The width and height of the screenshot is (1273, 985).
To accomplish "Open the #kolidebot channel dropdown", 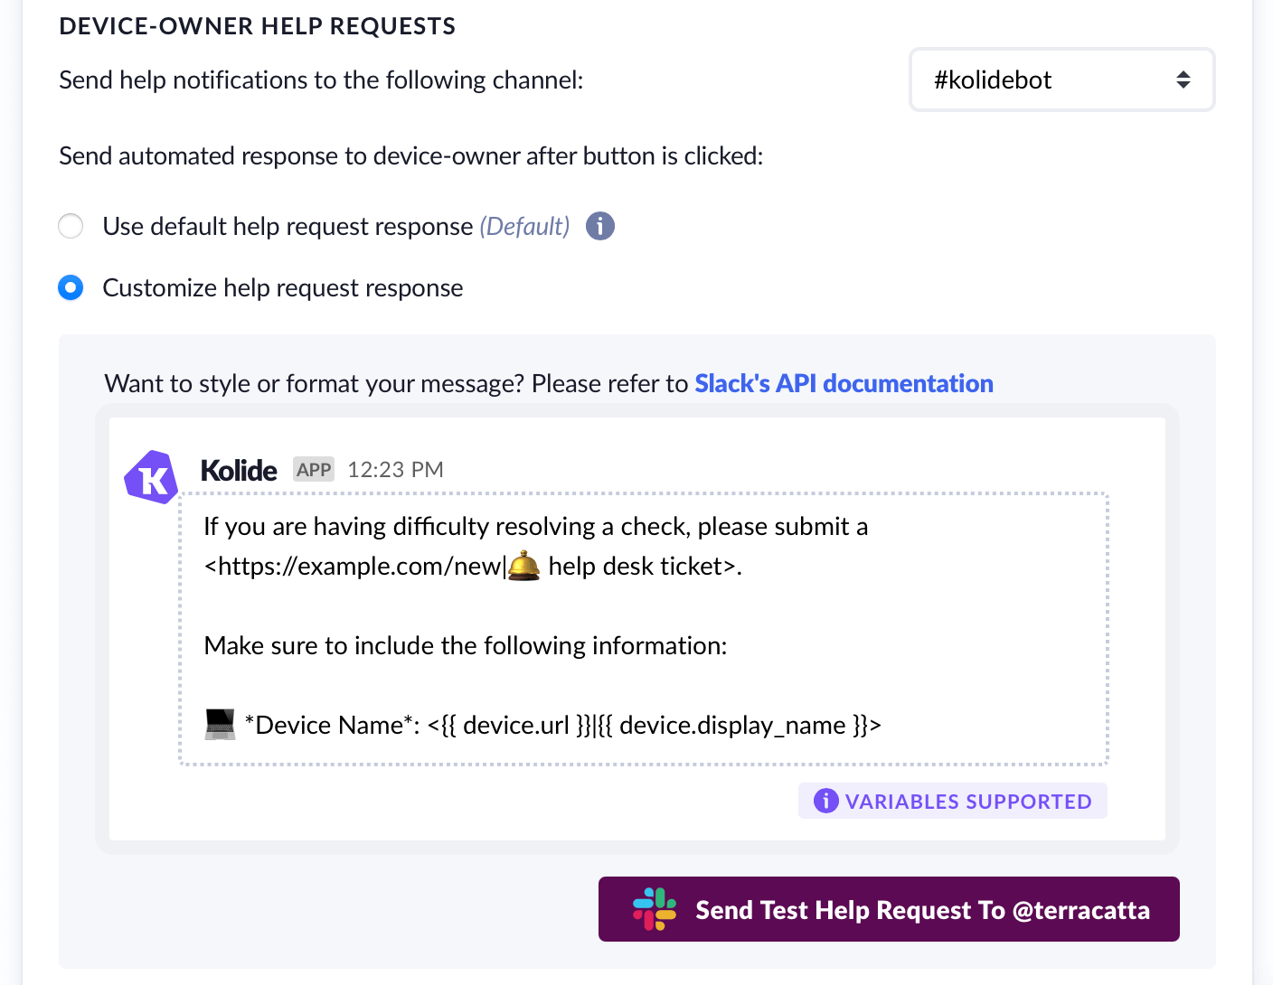I will pos(1061,80).
